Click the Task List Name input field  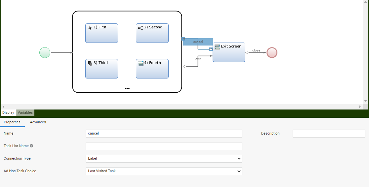(164, 146)
